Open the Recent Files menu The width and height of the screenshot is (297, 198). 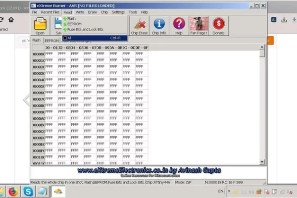[50, 12]
